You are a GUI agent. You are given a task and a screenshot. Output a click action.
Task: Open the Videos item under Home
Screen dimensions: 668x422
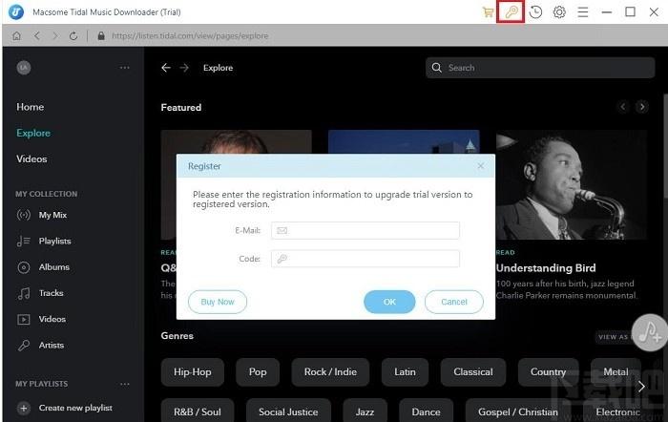(31, 158)
